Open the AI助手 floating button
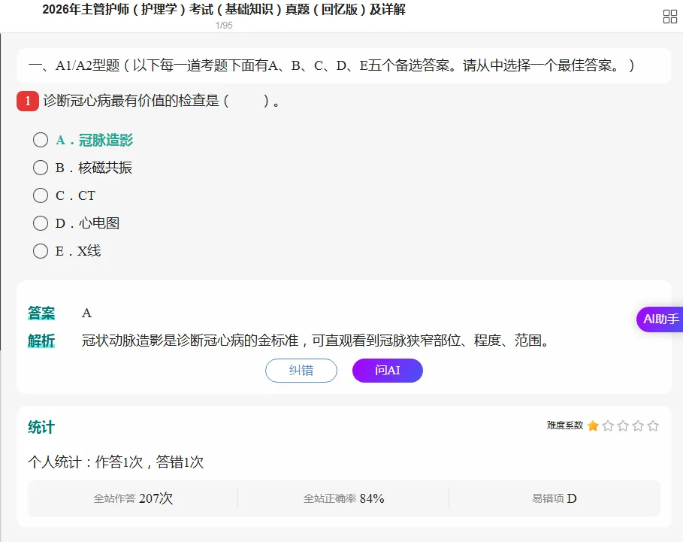 click(660, 319)
